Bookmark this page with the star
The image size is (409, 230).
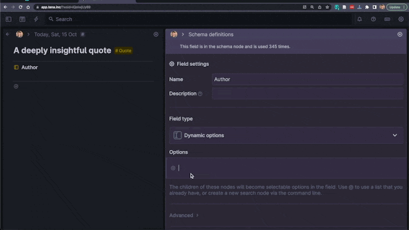[x=327, y=7]
